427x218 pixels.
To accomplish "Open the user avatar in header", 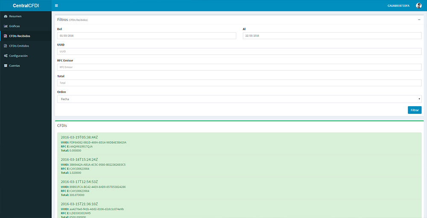I will pos(418,6).
